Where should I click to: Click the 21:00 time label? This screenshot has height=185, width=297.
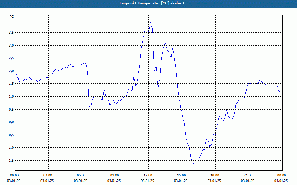tap(249, 175)
